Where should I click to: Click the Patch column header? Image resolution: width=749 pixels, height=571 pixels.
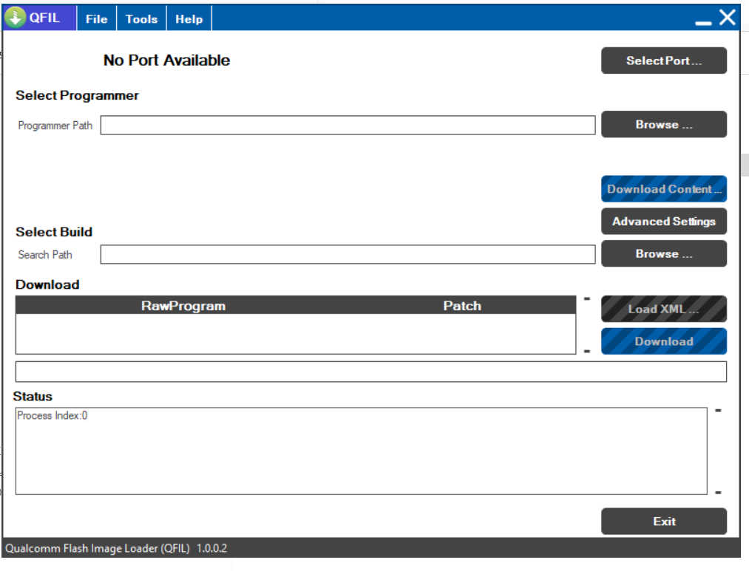pyautogui.click(x=462, y=306)
